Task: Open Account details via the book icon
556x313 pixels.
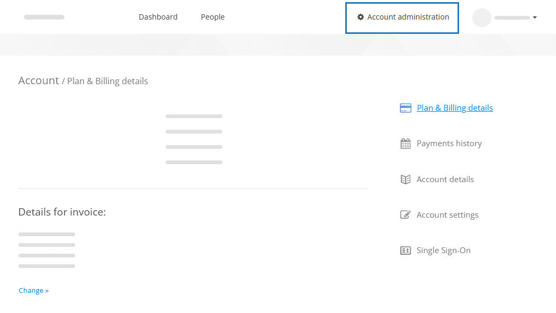Action: (406, 179)
